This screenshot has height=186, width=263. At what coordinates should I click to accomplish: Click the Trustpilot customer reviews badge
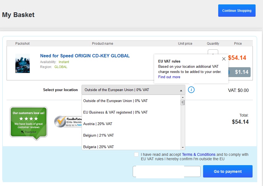coord(29,123)
